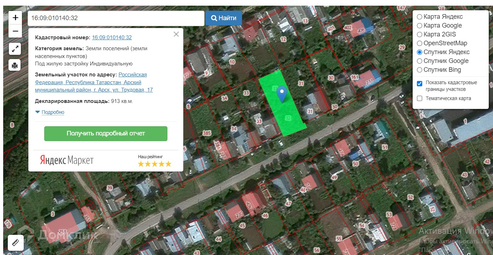
Task: Open the land plot address link
Action: (94, 82)
